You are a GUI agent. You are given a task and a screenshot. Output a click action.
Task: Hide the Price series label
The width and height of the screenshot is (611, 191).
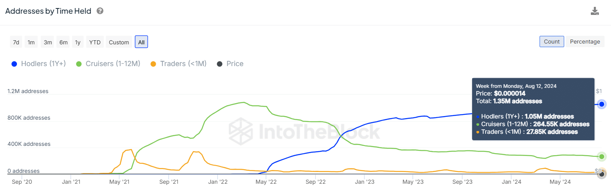pos(235,64)
